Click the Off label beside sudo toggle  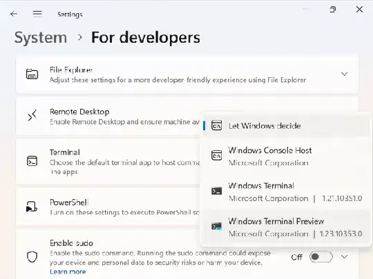point(296,257)
